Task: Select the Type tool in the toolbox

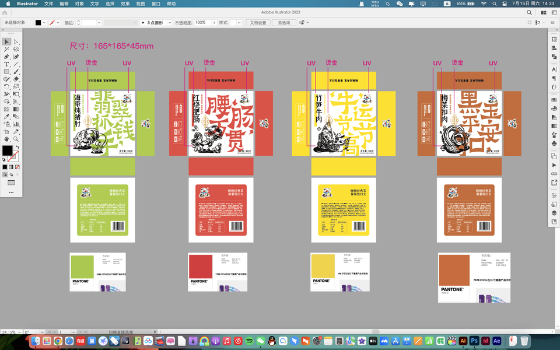Action: point(6,64)
